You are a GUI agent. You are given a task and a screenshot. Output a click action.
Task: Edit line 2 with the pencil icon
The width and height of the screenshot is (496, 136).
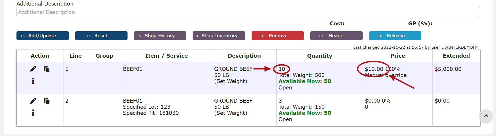tap(33, 101)
